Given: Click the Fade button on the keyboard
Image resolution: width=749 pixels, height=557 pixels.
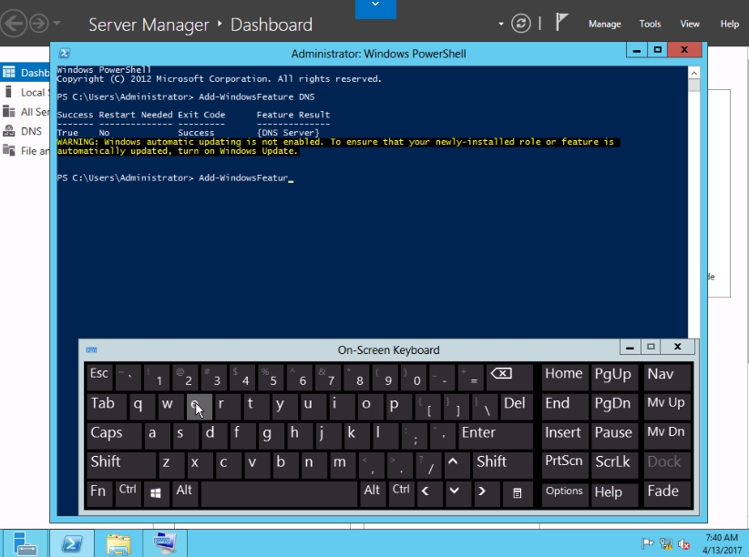Looking at the screenshot, I should coord(663,491).
